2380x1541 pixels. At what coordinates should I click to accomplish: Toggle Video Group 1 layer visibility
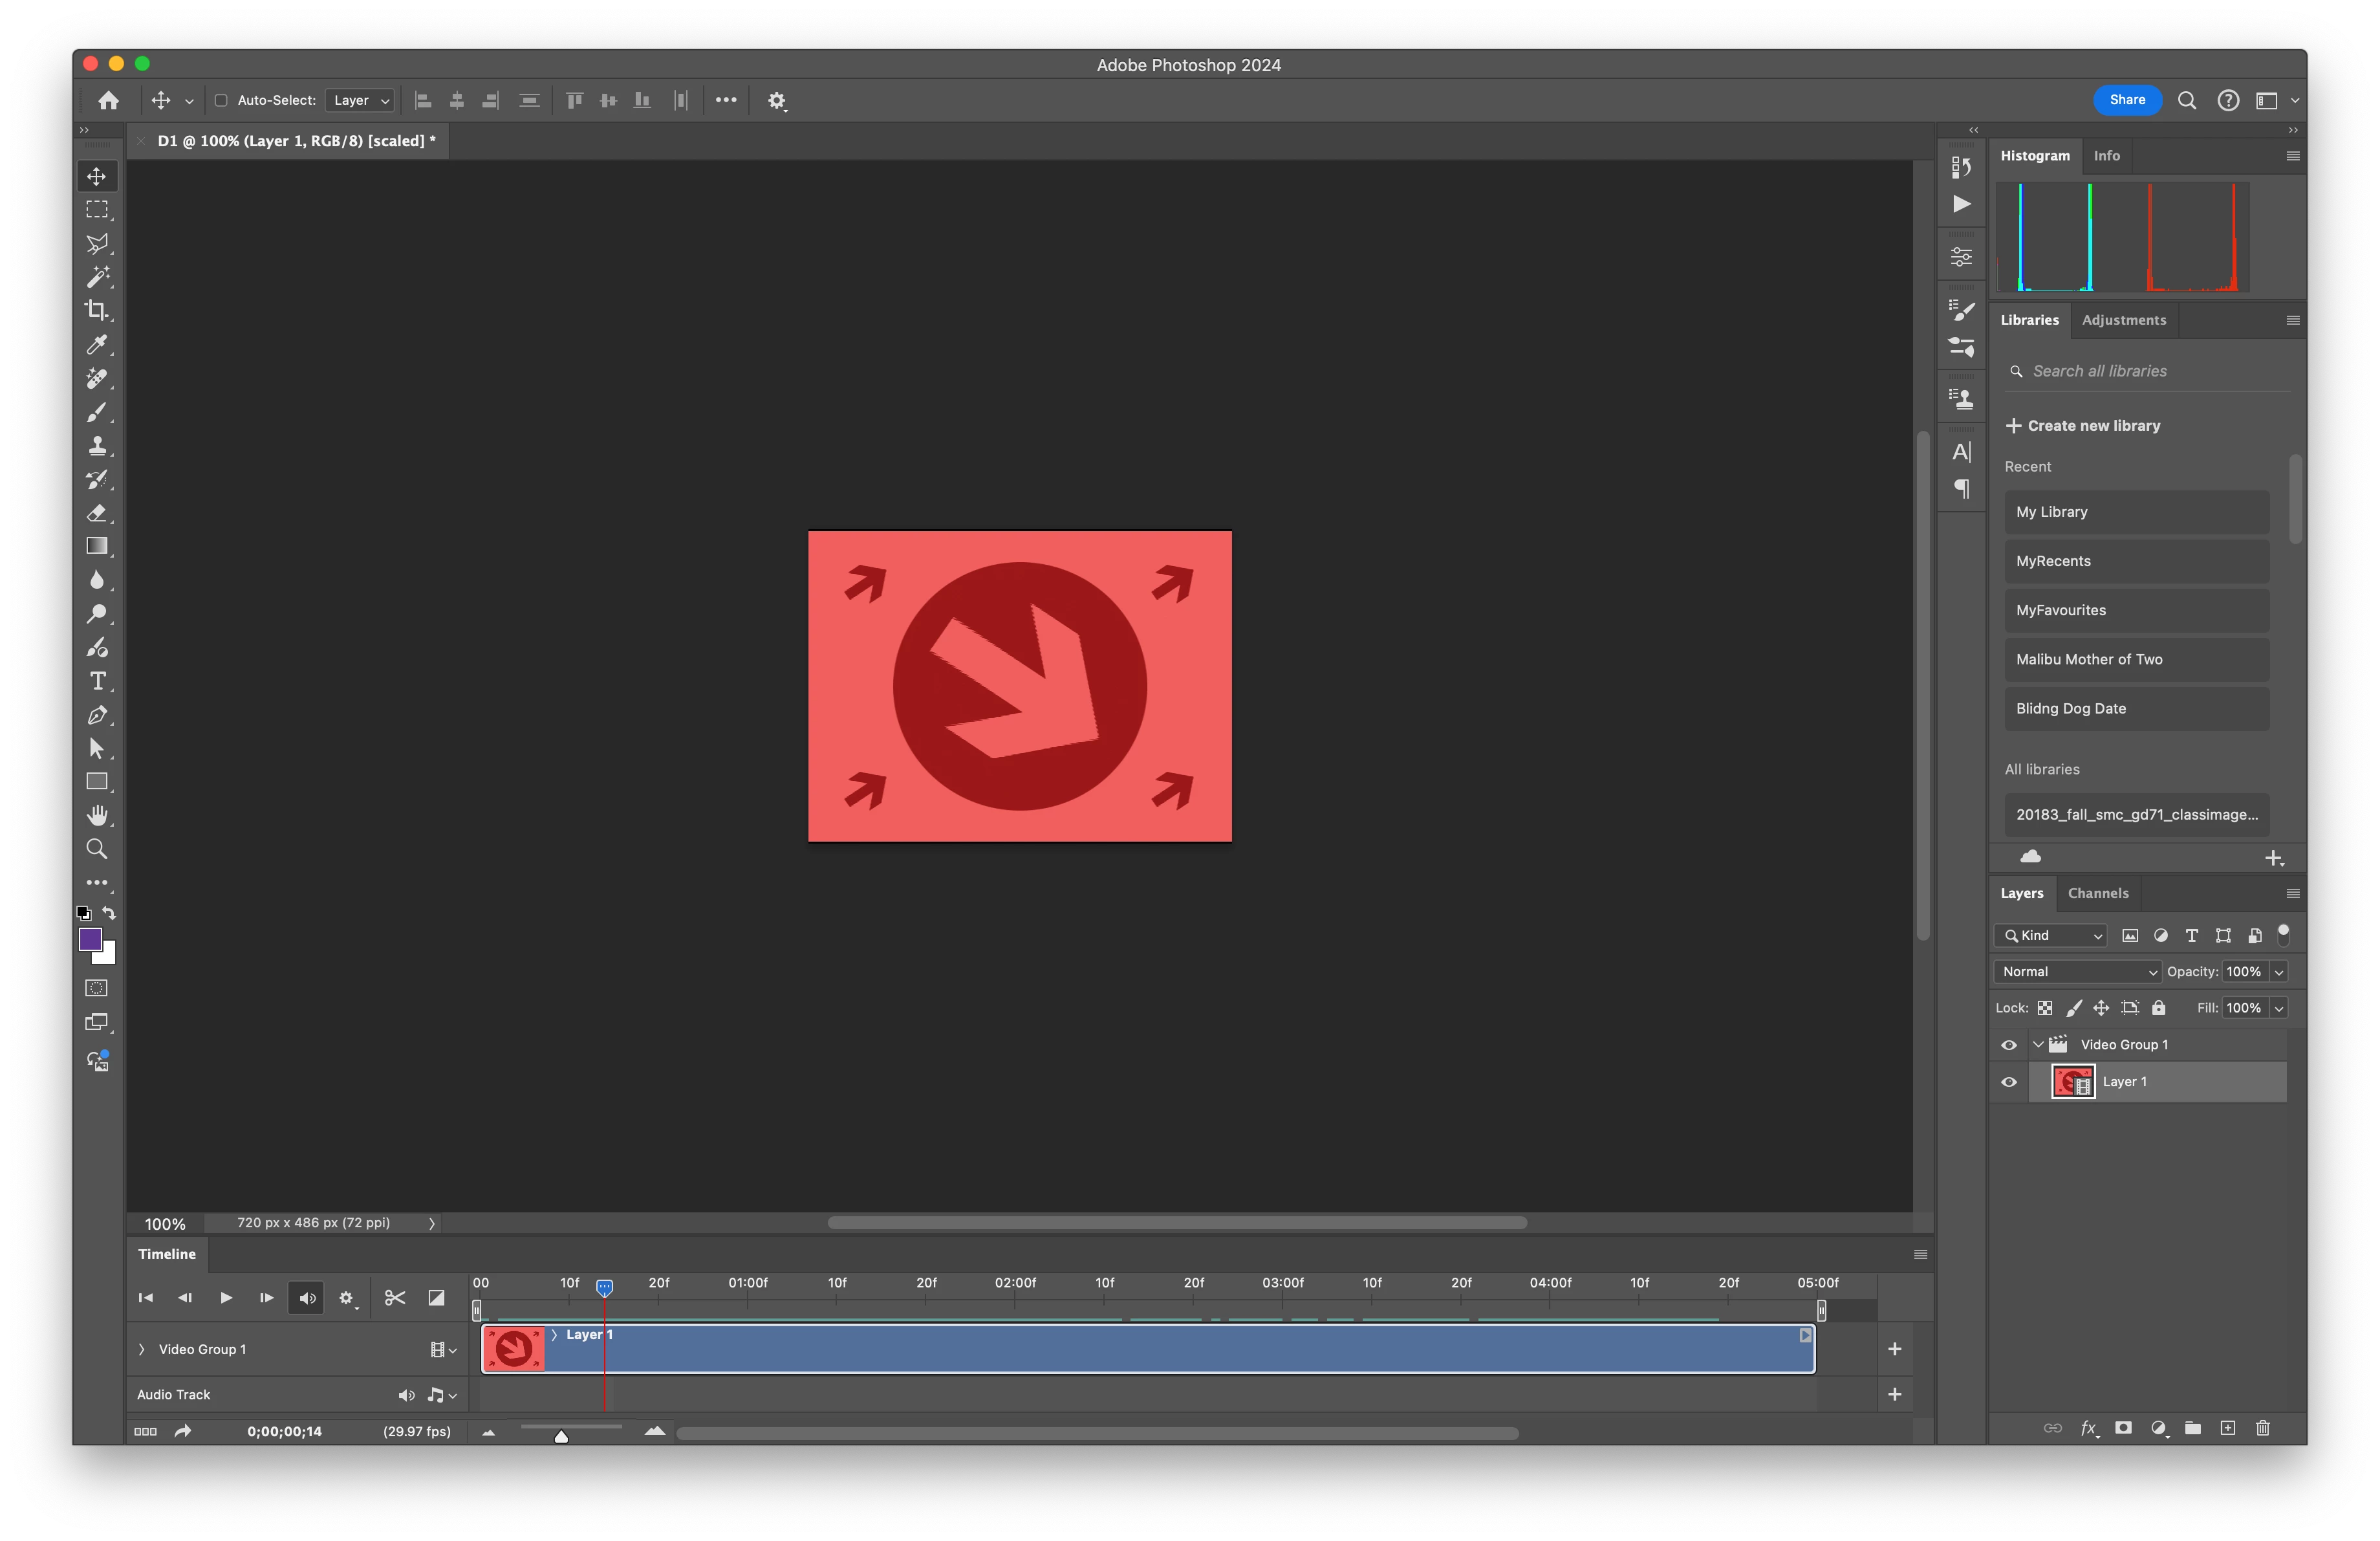pyautogui.click(x=2009, y=1045)
